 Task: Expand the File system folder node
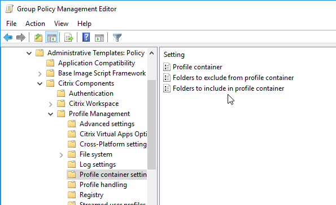(62, 155)
